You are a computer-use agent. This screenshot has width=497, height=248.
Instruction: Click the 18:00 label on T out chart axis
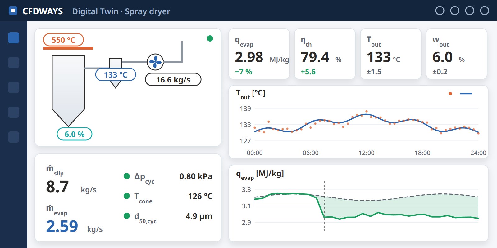[422, 153]
